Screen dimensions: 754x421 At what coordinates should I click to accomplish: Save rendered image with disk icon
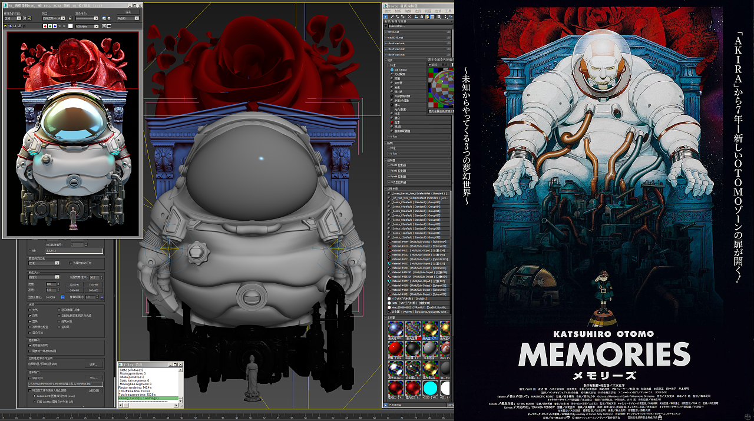pyautogui.click(x=5, y=26)
